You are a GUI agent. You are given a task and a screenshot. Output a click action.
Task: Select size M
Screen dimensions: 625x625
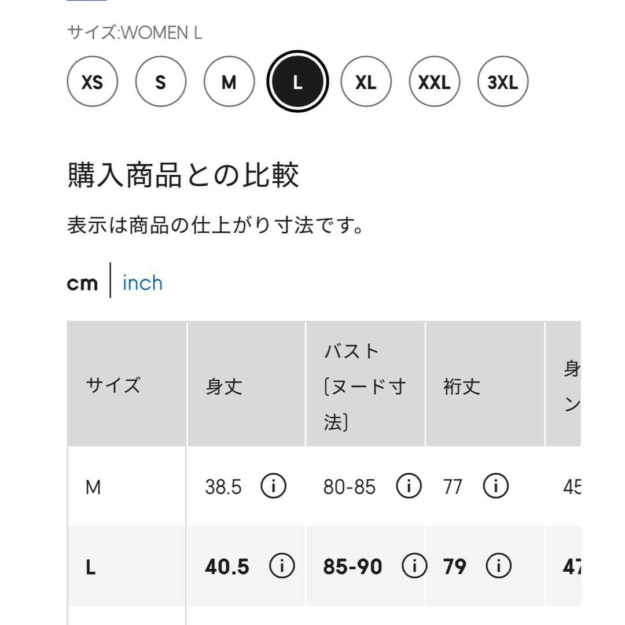[229, 82]
